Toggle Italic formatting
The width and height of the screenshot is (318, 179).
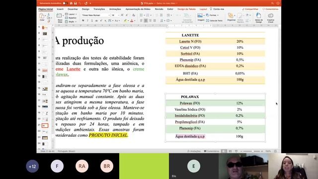pos(87,20)
